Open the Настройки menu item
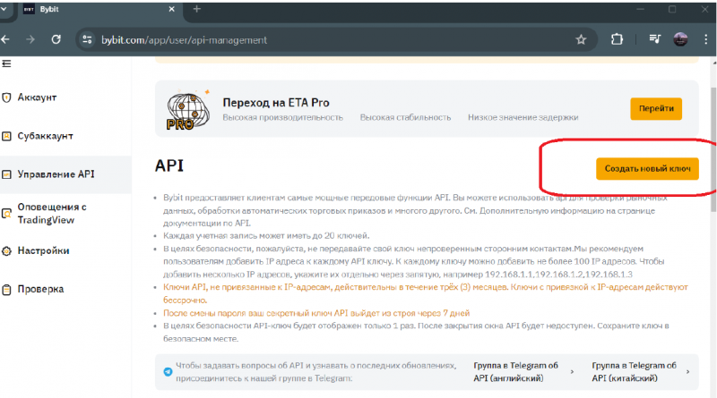The image size is (717, 398). point(43,250)
